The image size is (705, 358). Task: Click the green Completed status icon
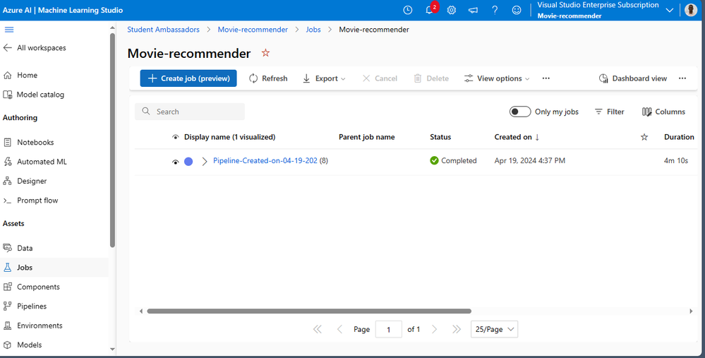(x=434, y=160)
